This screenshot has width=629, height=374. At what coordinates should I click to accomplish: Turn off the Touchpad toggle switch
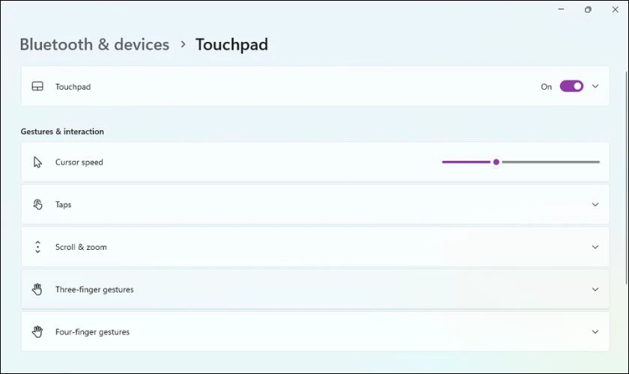point(571,87)
